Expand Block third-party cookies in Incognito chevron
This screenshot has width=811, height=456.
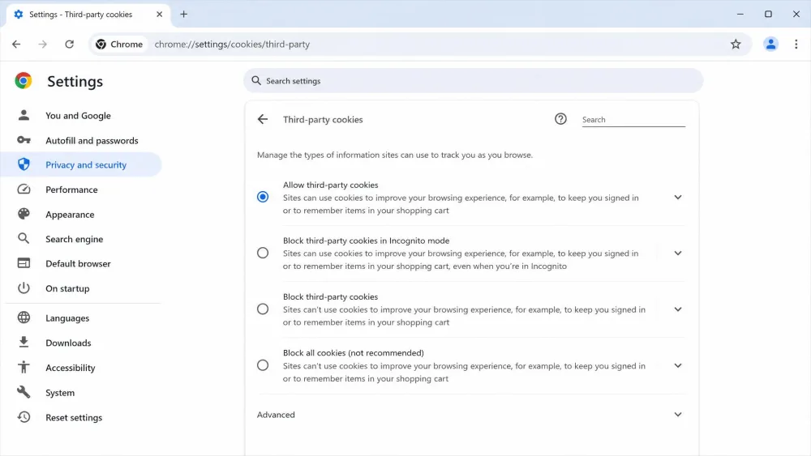point(677,253)
